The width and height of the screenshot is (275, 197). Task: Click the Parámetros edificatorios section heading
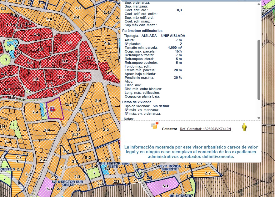pos(142,31)
